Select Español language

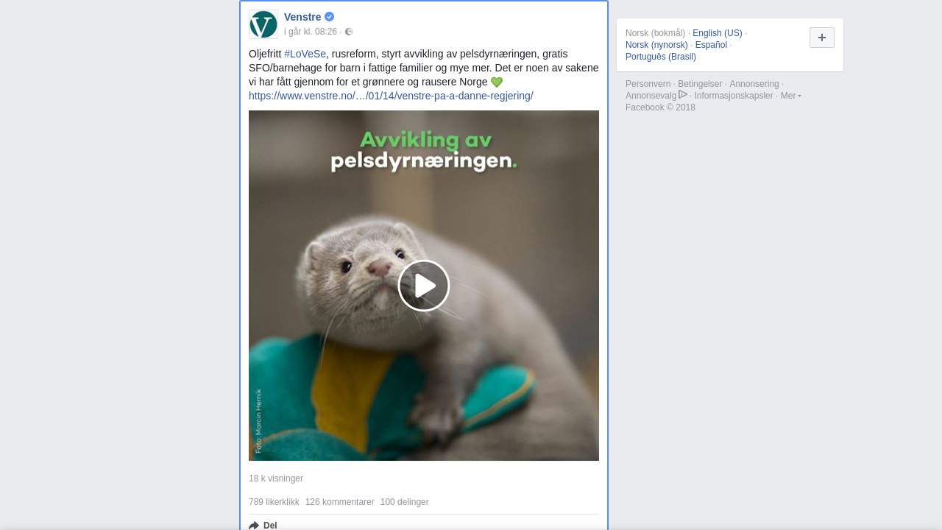coord(711,45)
